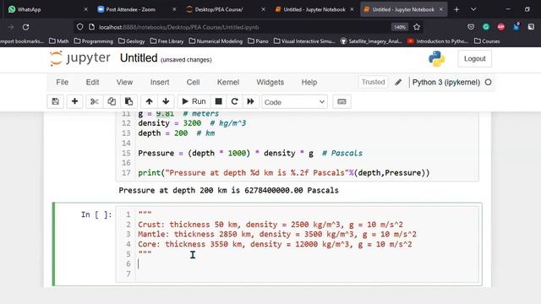
Task: Click the Trusted notebook indicator
Action: pyautogui.click(x=373, y=82)
